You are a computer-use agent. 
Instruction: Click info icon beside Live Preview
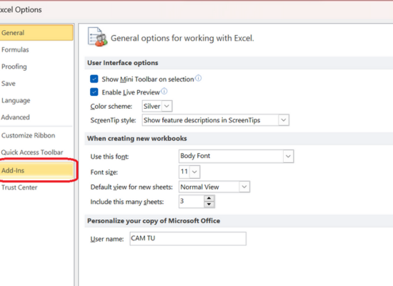pyautogui.click(x=164, y=91)
